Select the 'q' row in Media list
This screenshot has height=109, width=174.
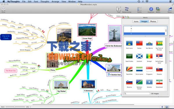click(144, 28)
